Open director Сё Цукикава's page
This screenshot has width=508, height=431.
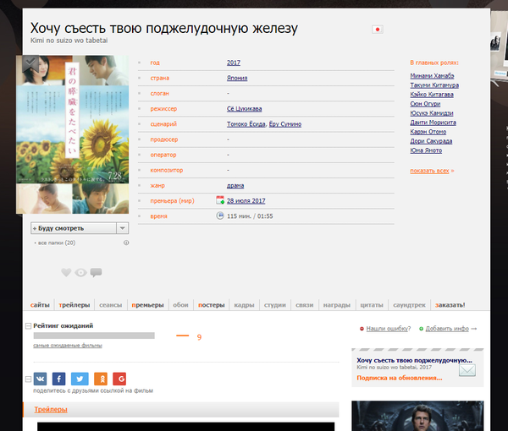(x=245, y=108)
